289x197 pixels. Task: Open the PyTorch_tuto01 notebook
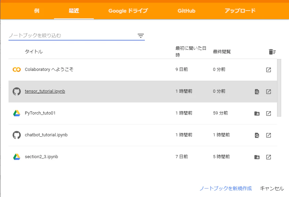[x=40, y=113]
